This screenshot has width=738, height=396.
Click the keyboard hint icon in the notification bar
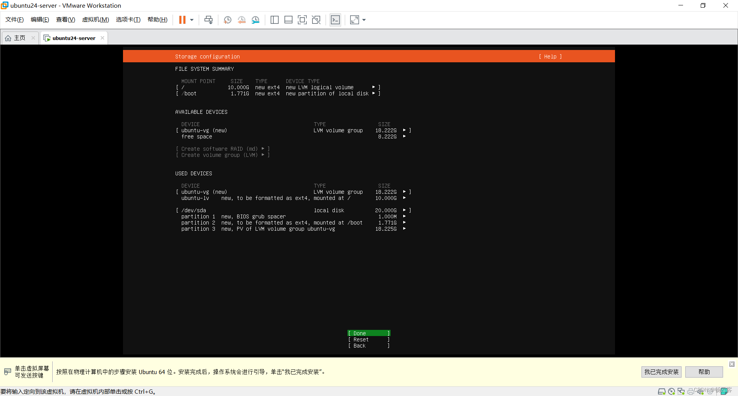pos(7,372)
